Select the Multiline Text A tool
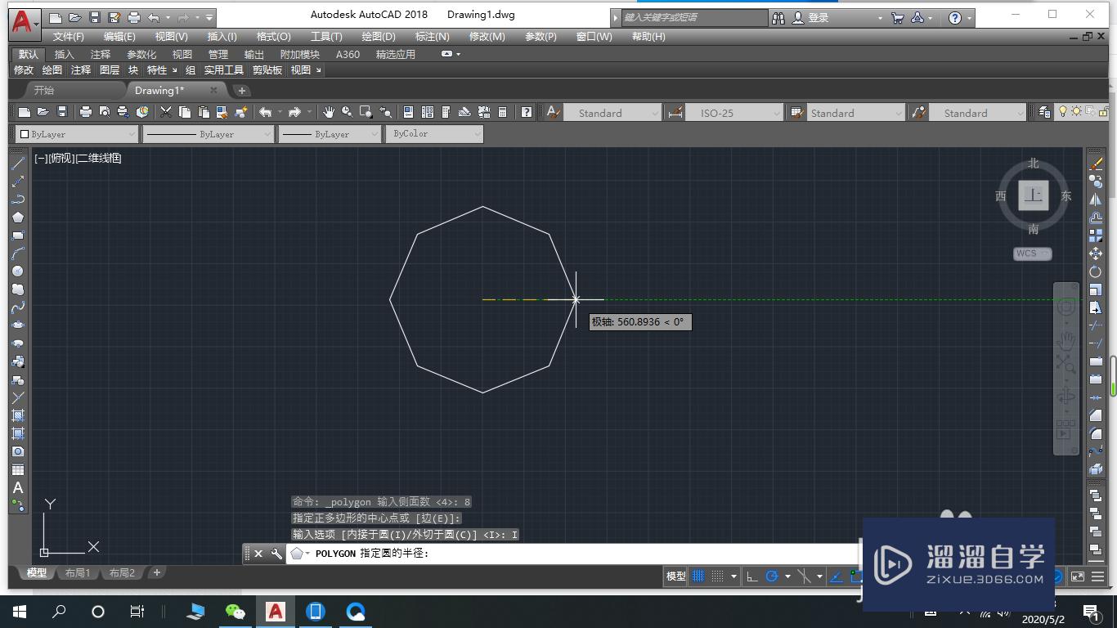1117x628 pixels. (x=17, y=487)
